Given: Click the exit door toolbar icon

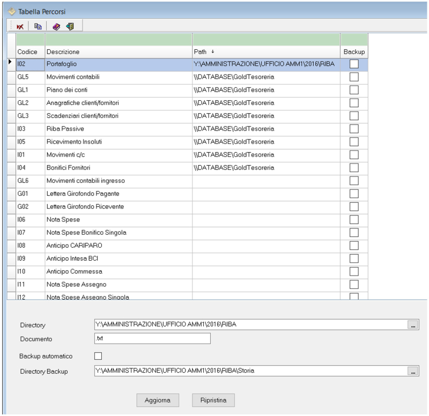Looking at the screenshot, I should coord(70,26).
